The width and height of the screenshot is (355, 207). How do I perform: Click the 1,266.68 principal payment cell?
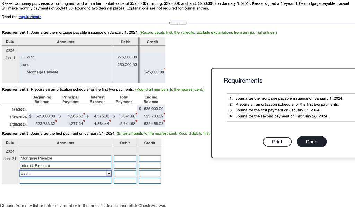point(75,116)
